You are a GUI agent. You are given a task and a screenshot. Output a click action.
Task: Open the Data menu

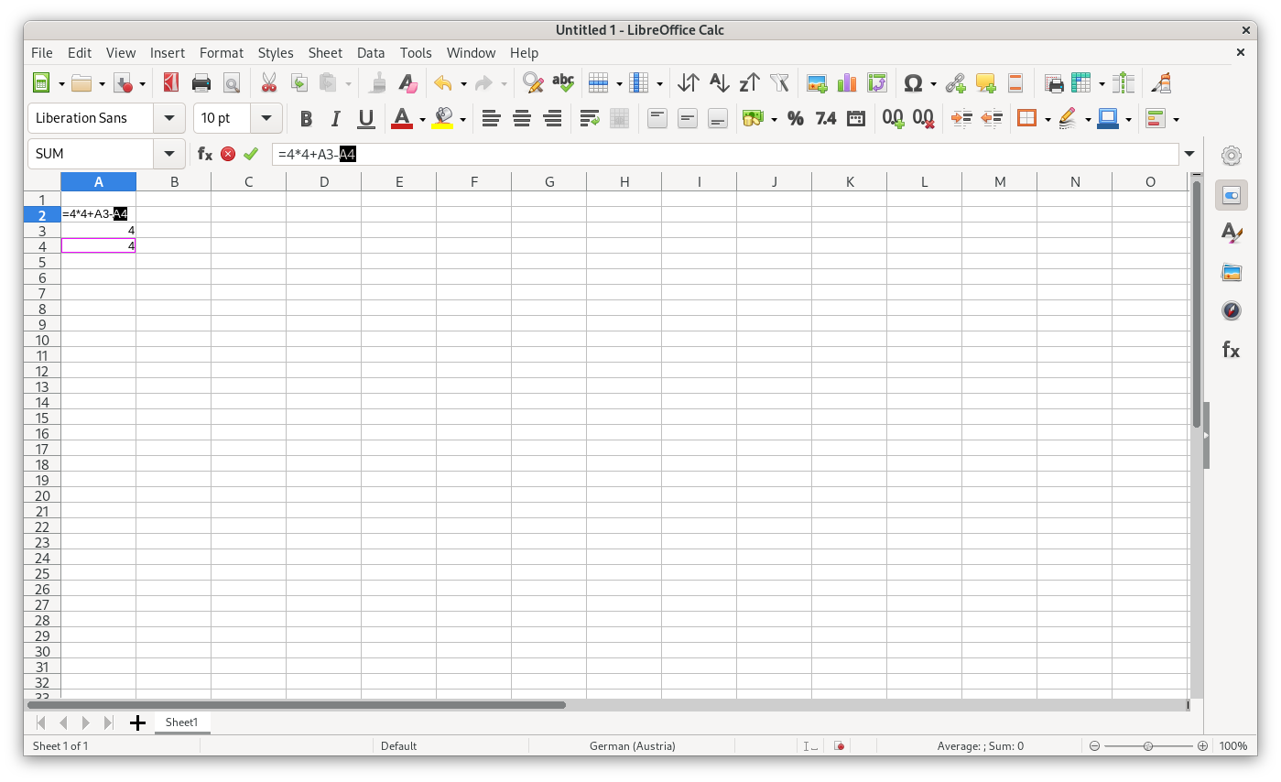(370, 53)
